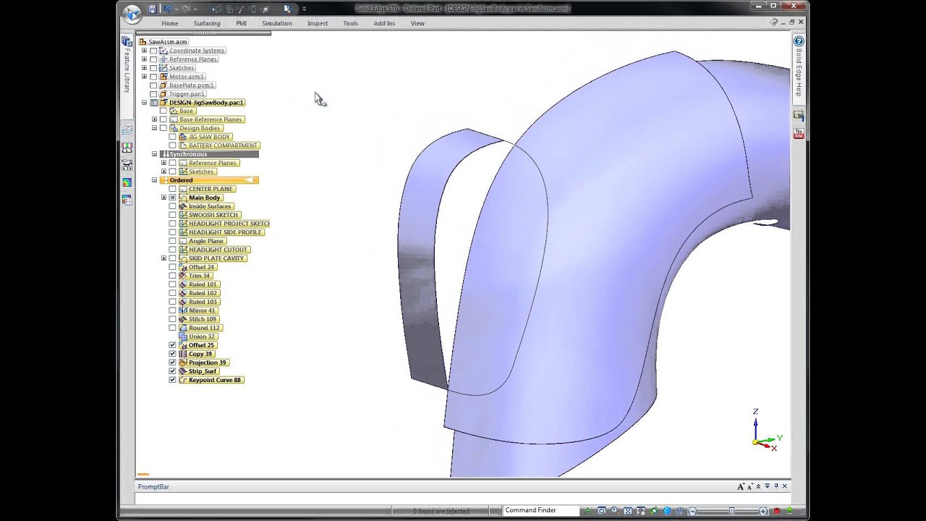Close the PromptBar panel
The height and width of the screenshot is (521, 926).
785,486
